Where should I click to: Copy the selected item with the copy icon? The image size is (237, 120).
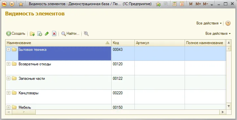tap(40, 34)
